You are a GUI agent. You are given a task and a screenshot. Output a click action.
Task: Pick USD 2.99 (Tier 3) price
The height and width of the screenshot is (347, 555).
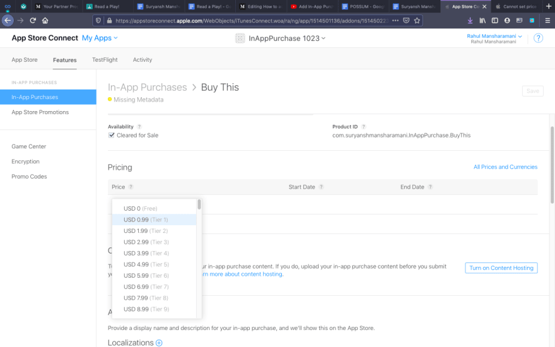pos(154,242)
